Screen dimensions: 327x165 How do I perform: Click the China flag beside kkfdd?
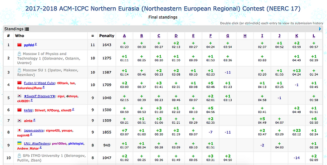click(x=20, y=110)
